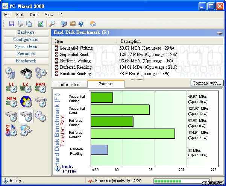Click the 128.57 MB/s description value
This screenshot has width=226, height=186.
148,54
